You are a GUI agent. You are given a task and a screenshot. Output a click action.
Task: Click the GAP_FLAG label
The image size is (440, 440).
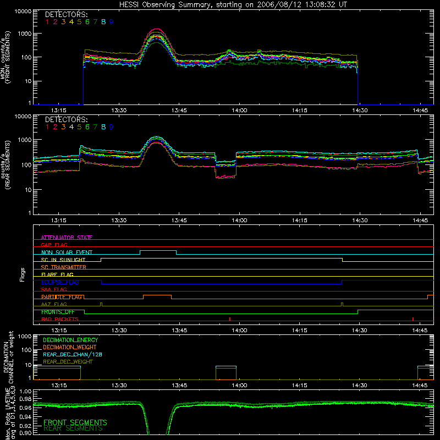pos(54,245)
